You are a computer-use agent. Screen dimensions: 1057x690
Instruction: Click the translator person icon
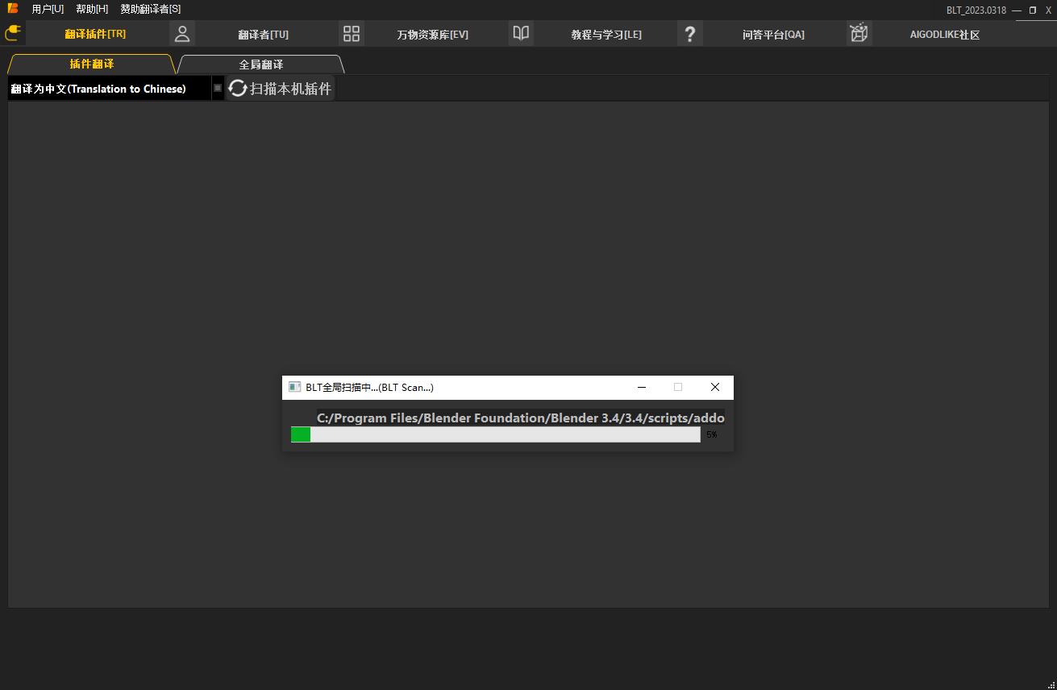(182, 34)
